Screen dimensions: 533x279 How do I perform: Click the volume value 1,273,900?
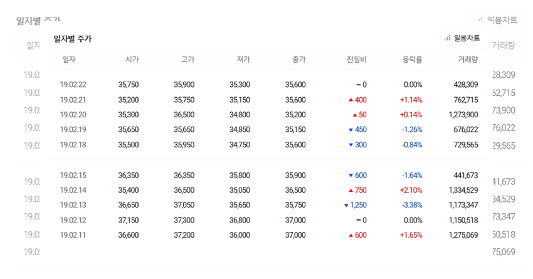(463, 115)
